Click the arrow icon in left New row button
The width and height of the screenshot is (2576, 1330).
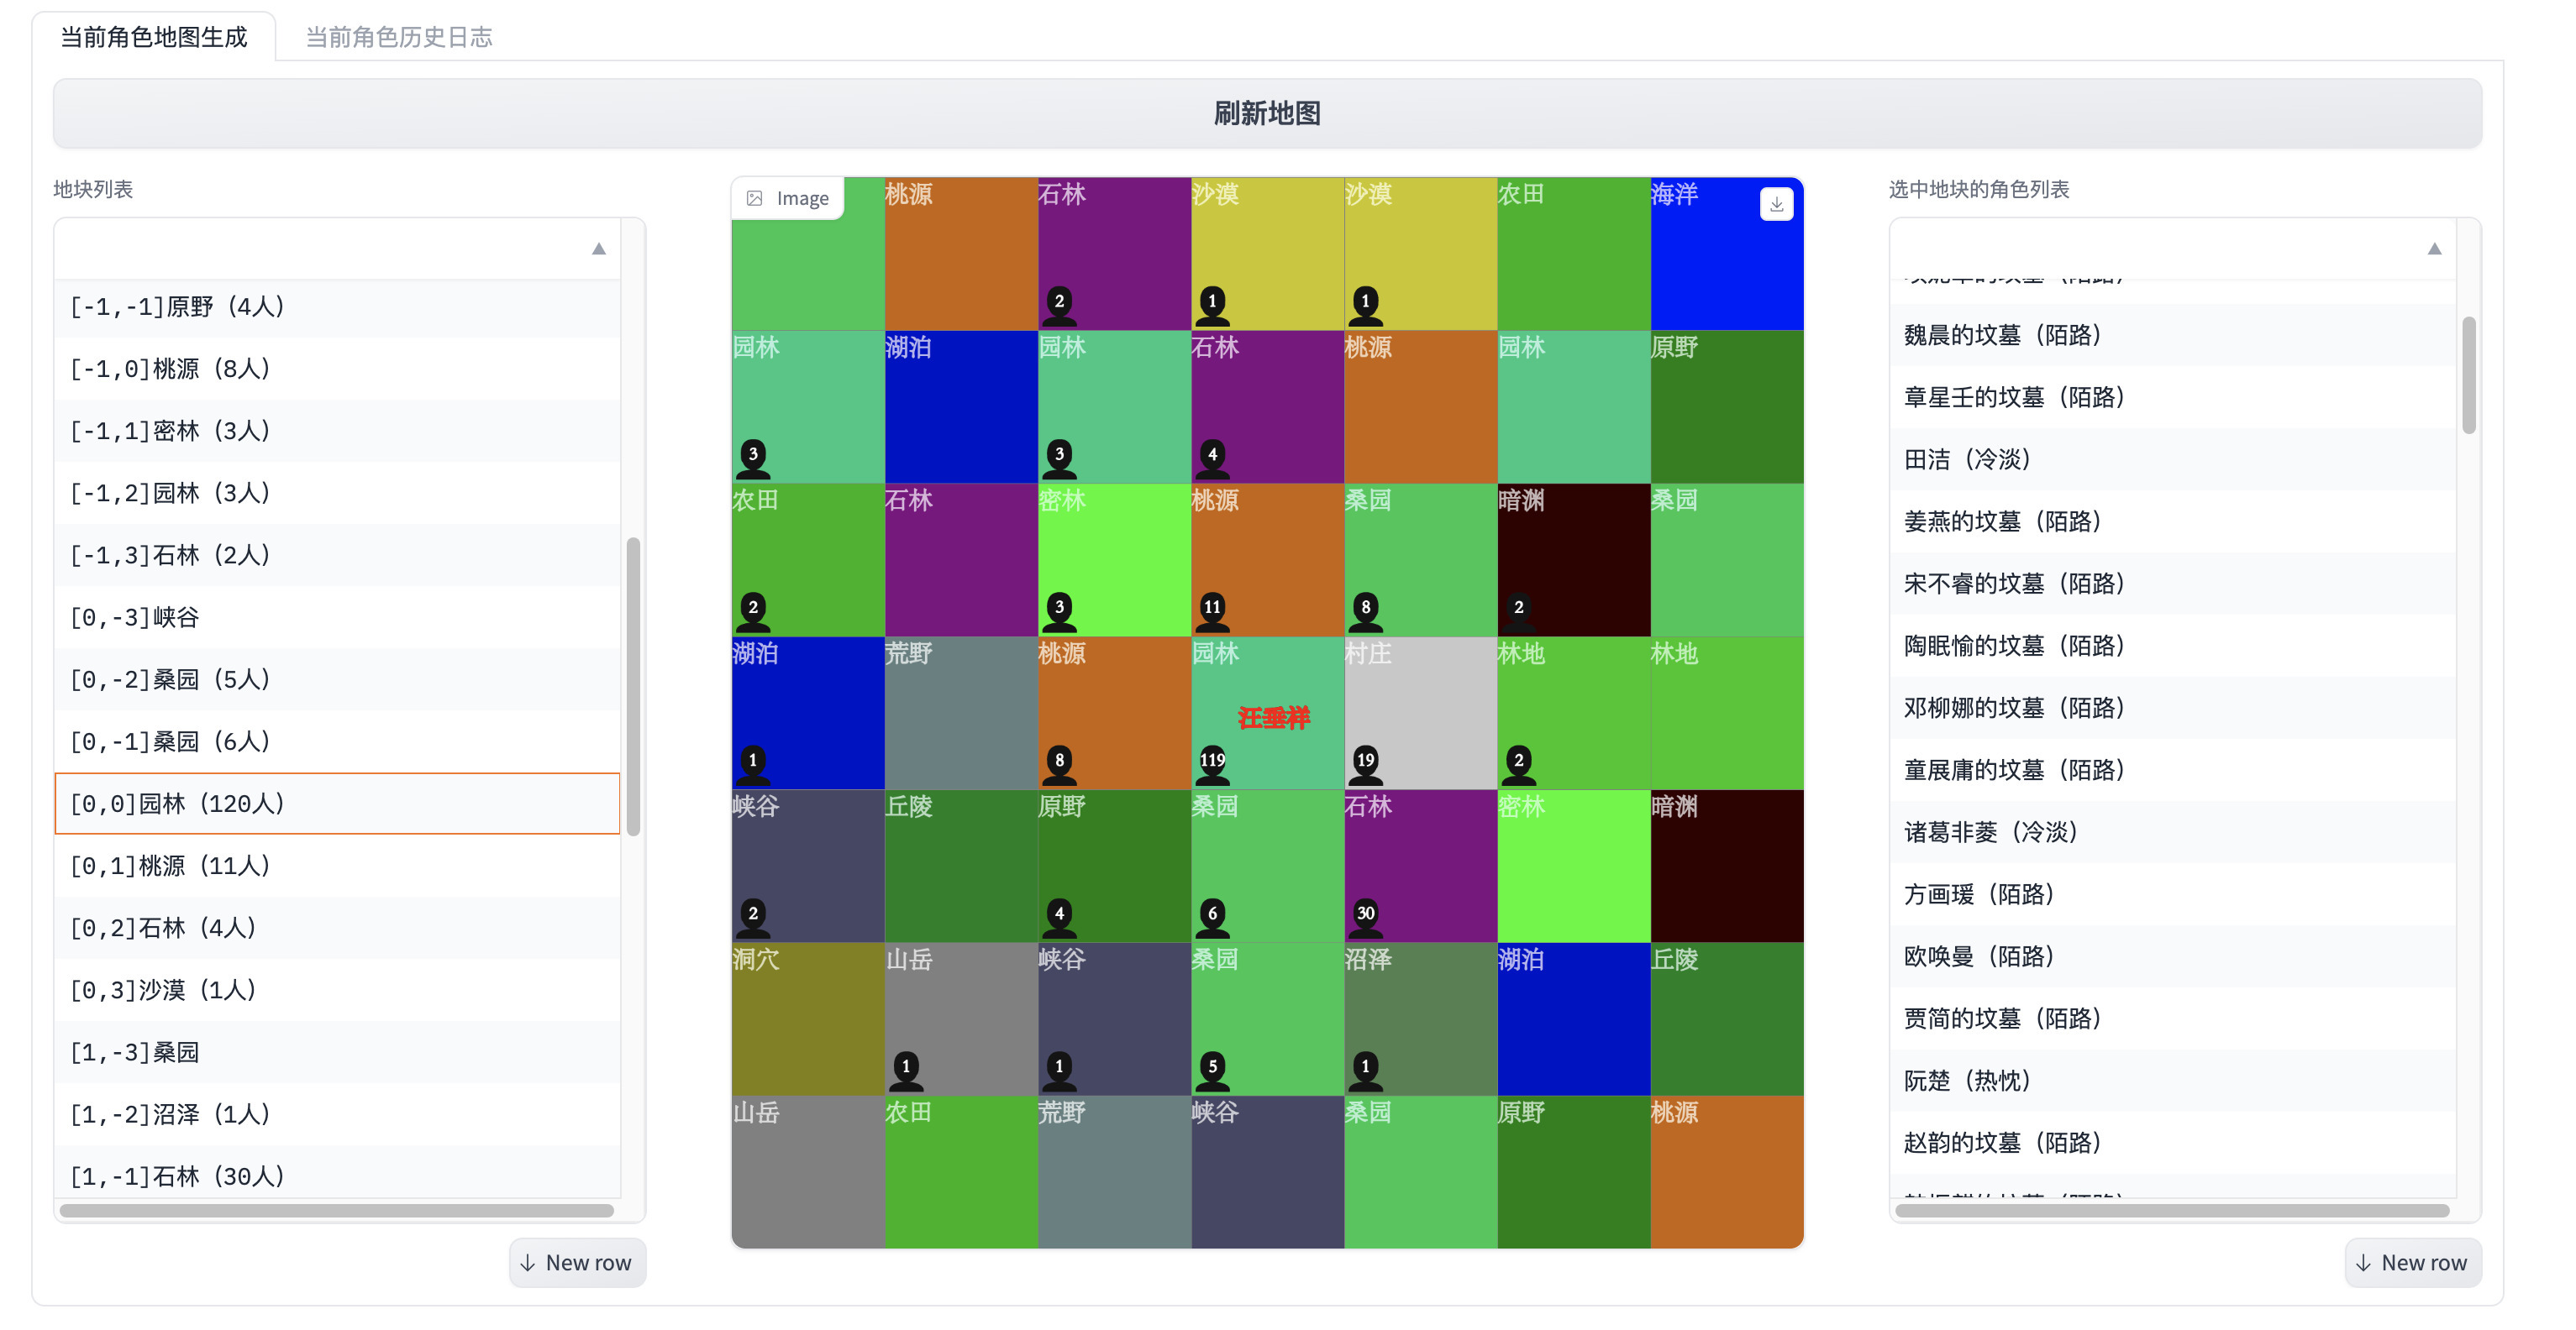528,1263
